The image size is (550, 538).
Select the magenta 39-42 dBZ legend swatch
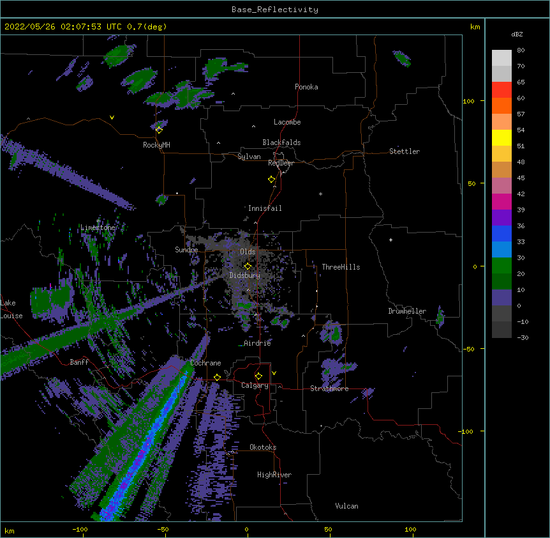(x=502, y=201)
